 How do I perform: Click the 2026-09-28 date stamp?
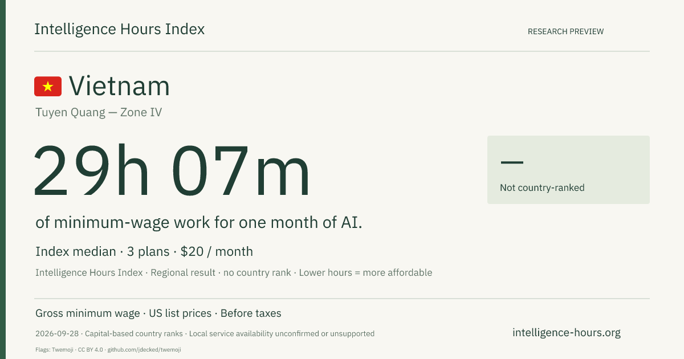pyautogui.click(x=56, y=333)
